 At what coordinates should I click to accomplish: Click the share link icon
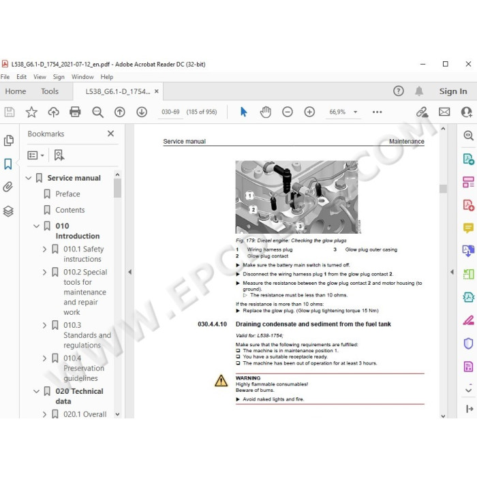422,112
